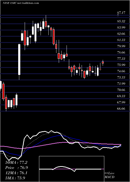Click the 85.32 price axis label
This screenshot has height=182, width=130.
(121, 21)
